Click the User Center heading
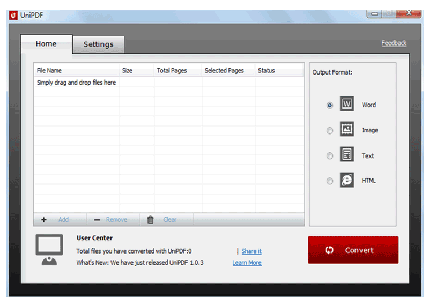The image size is (429, 305). (x=95, y=238)
